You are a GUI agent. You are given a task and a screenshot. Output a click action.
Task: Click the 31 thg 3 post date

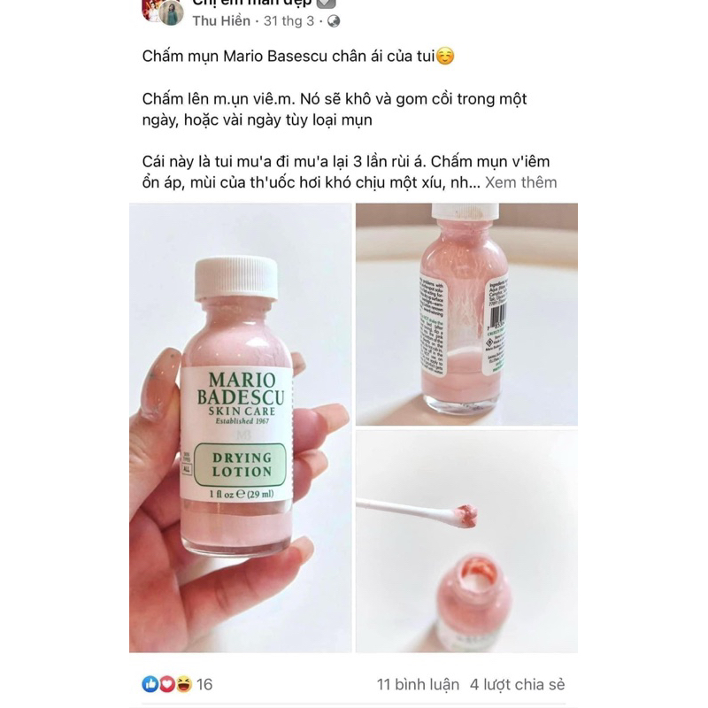pyautogui.click(x=289, y=21)
